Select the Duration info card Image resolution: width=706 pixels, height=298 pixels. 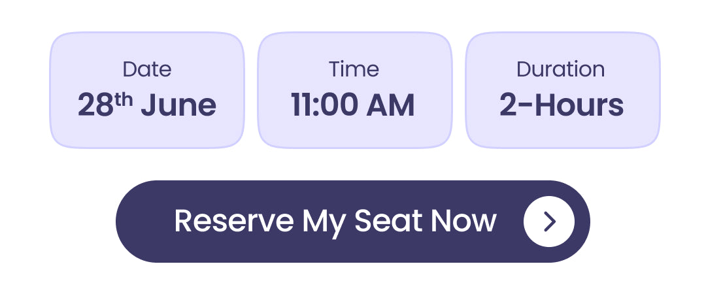point(562,90)
